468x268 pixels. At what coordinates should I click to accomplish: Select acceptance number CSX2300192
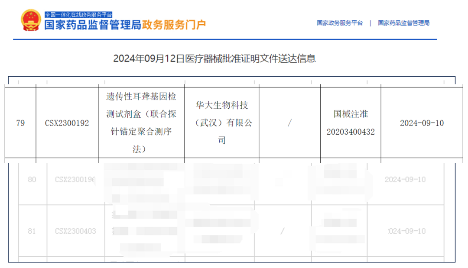coord(67,123)
